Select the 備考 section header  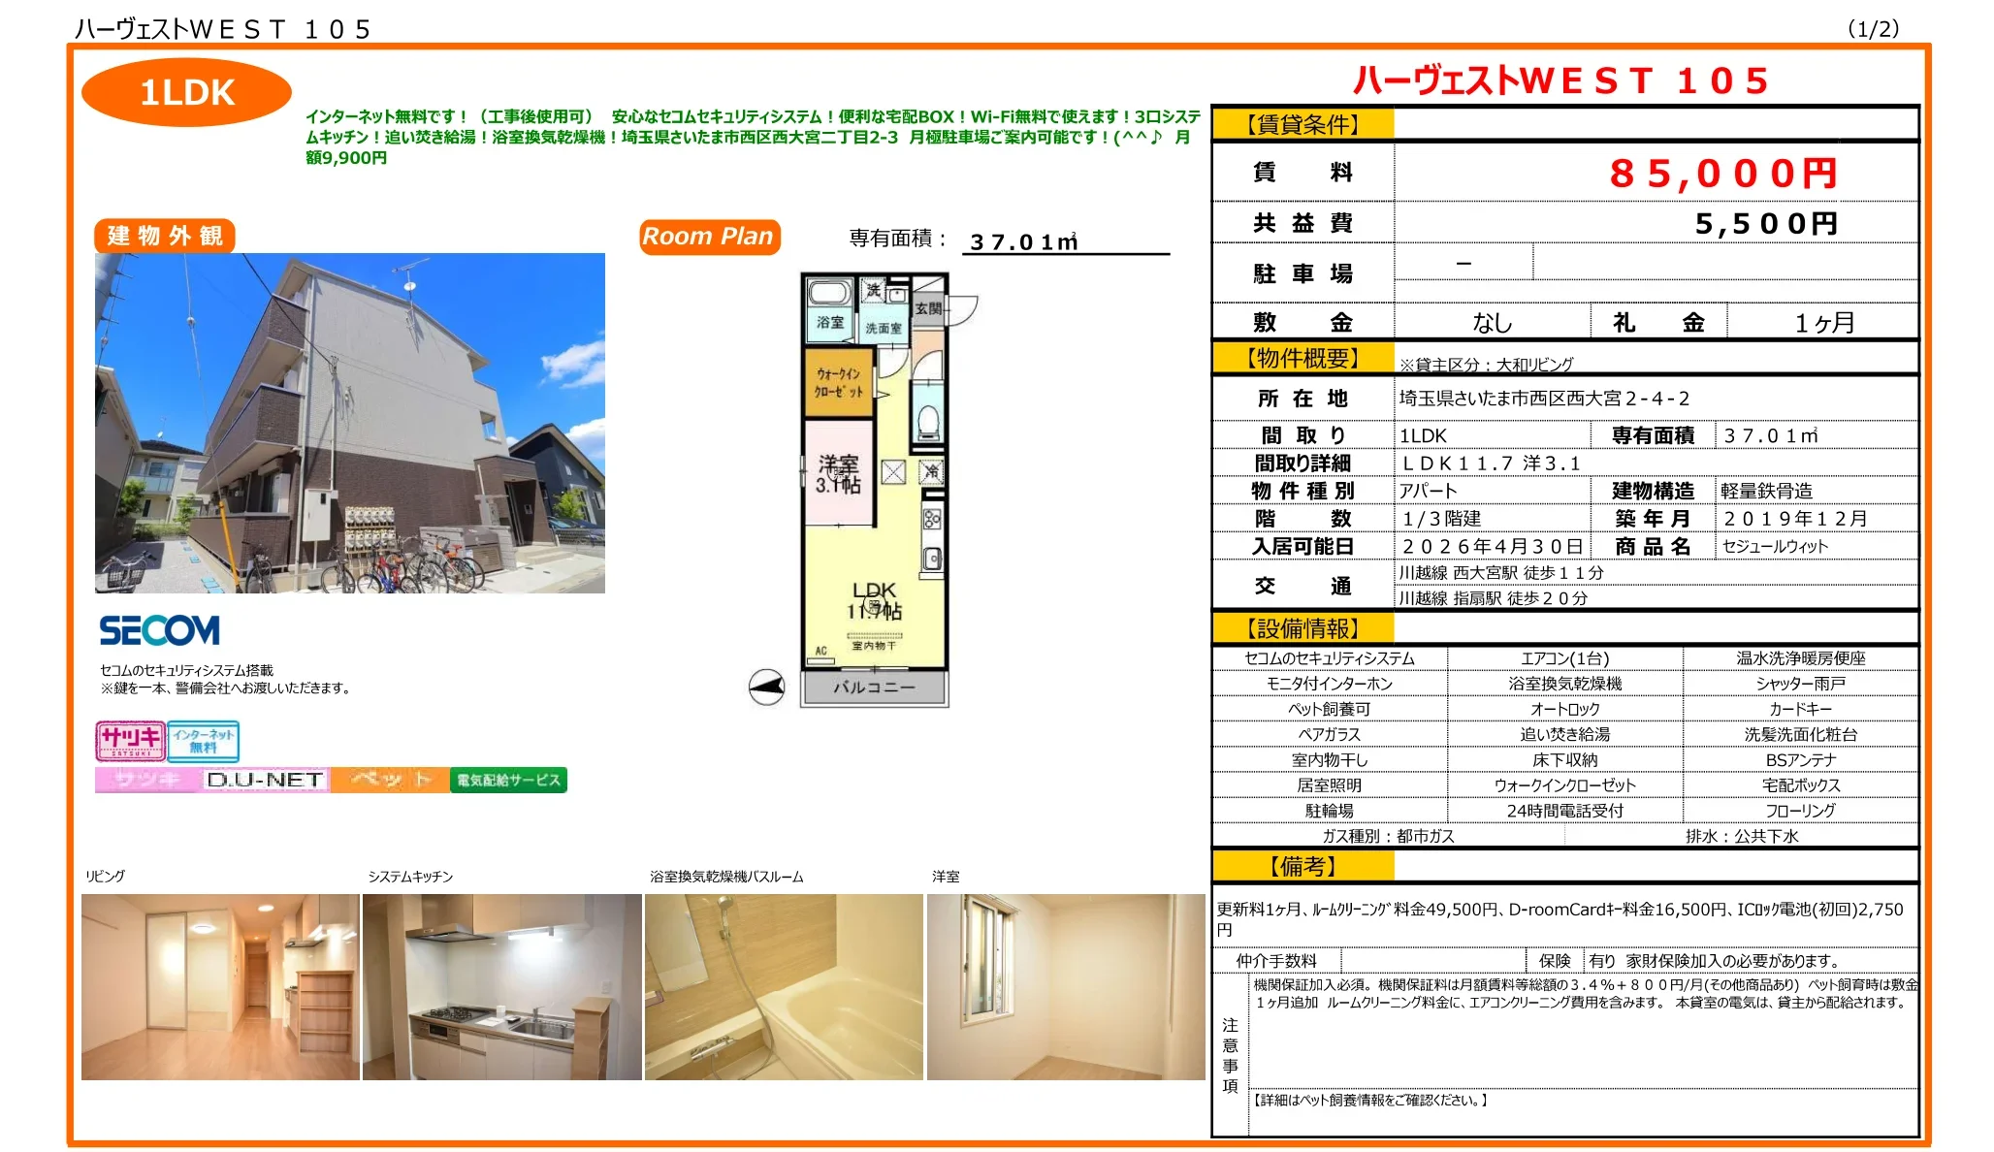pos(1303,866)
